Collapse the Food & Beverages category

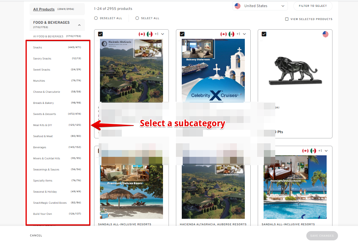tap(79, 25)
